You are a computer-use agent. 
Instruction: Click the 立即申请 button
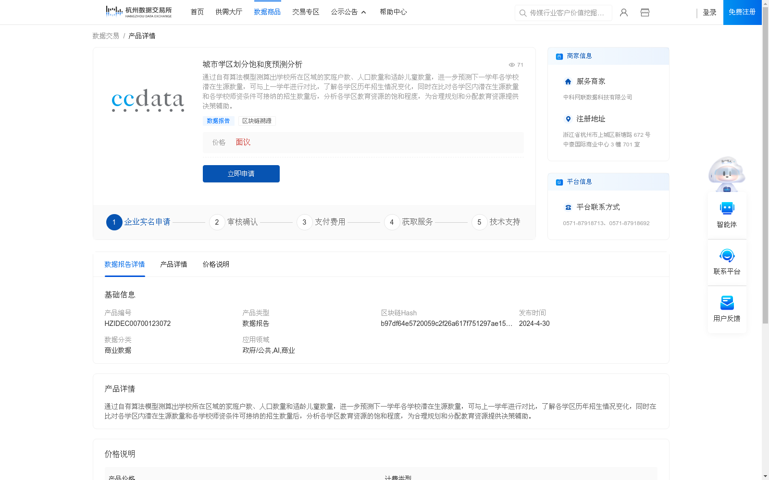241,174
